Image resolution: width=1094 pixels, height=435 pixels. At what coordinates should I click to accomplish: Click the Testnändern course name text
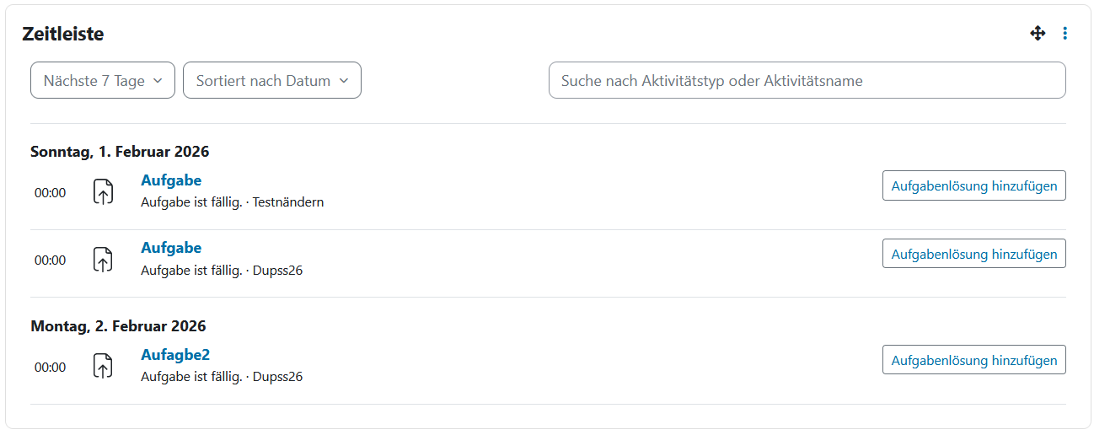pyautogui.click(x=288, y=202)
